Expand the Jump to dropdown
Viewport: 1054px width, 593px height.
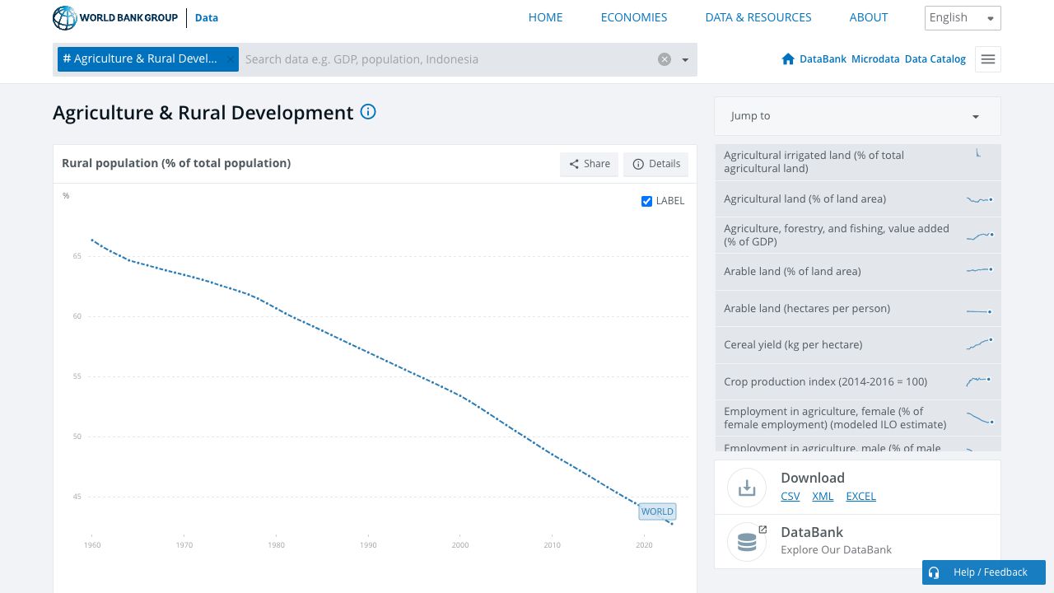857,116
